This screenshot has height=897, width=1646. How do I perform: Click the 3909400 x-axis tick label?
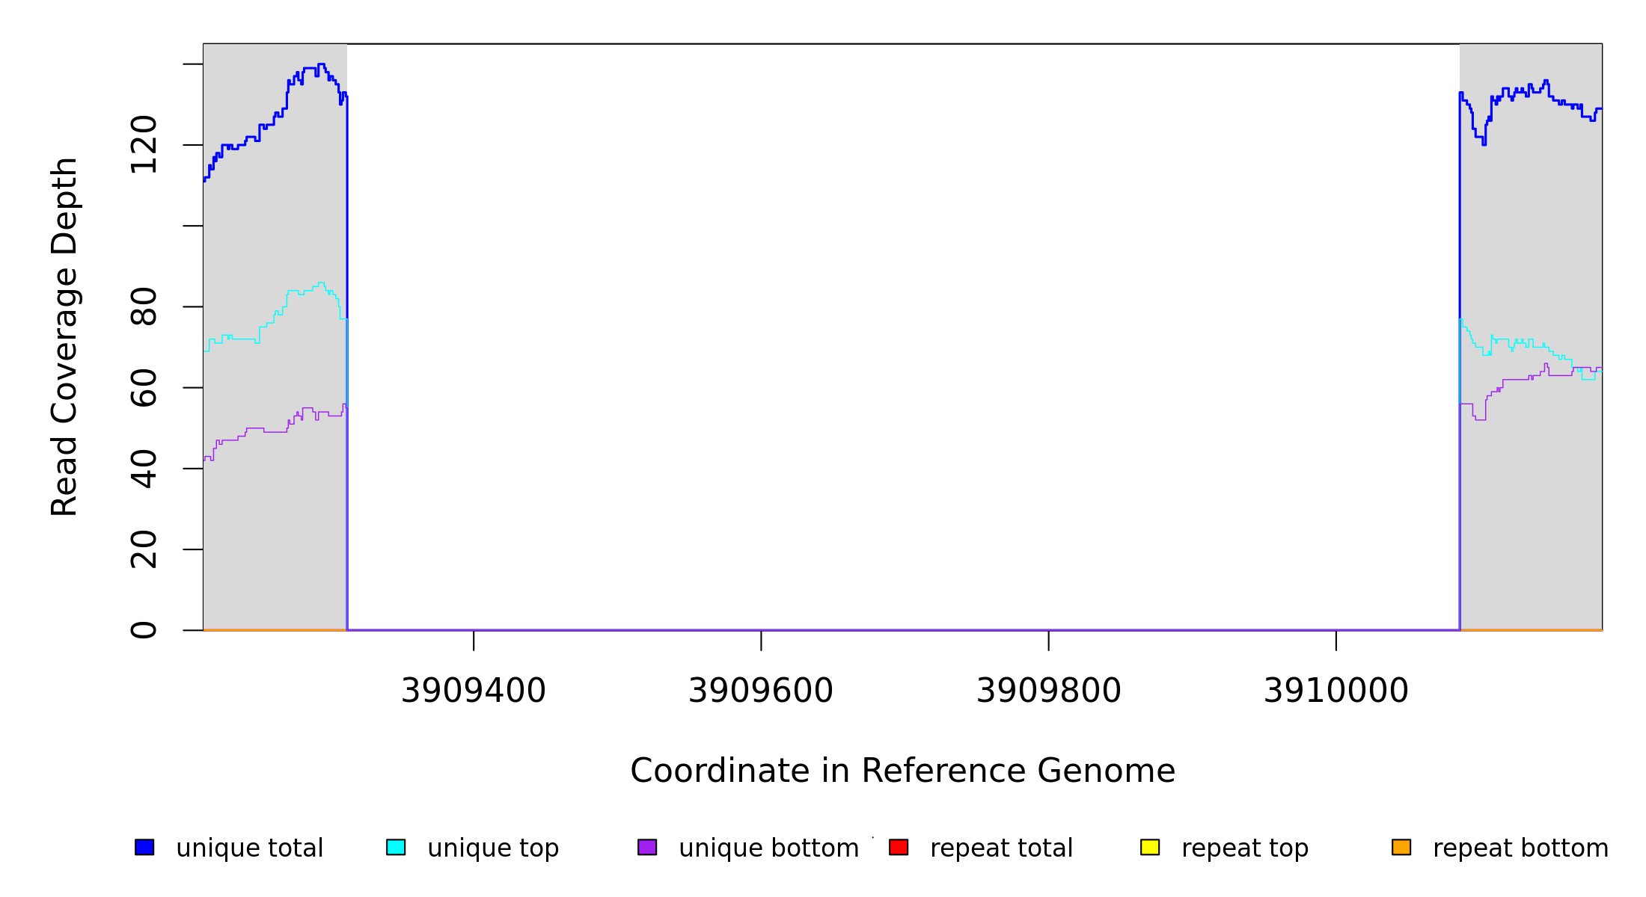pos(474,691)
